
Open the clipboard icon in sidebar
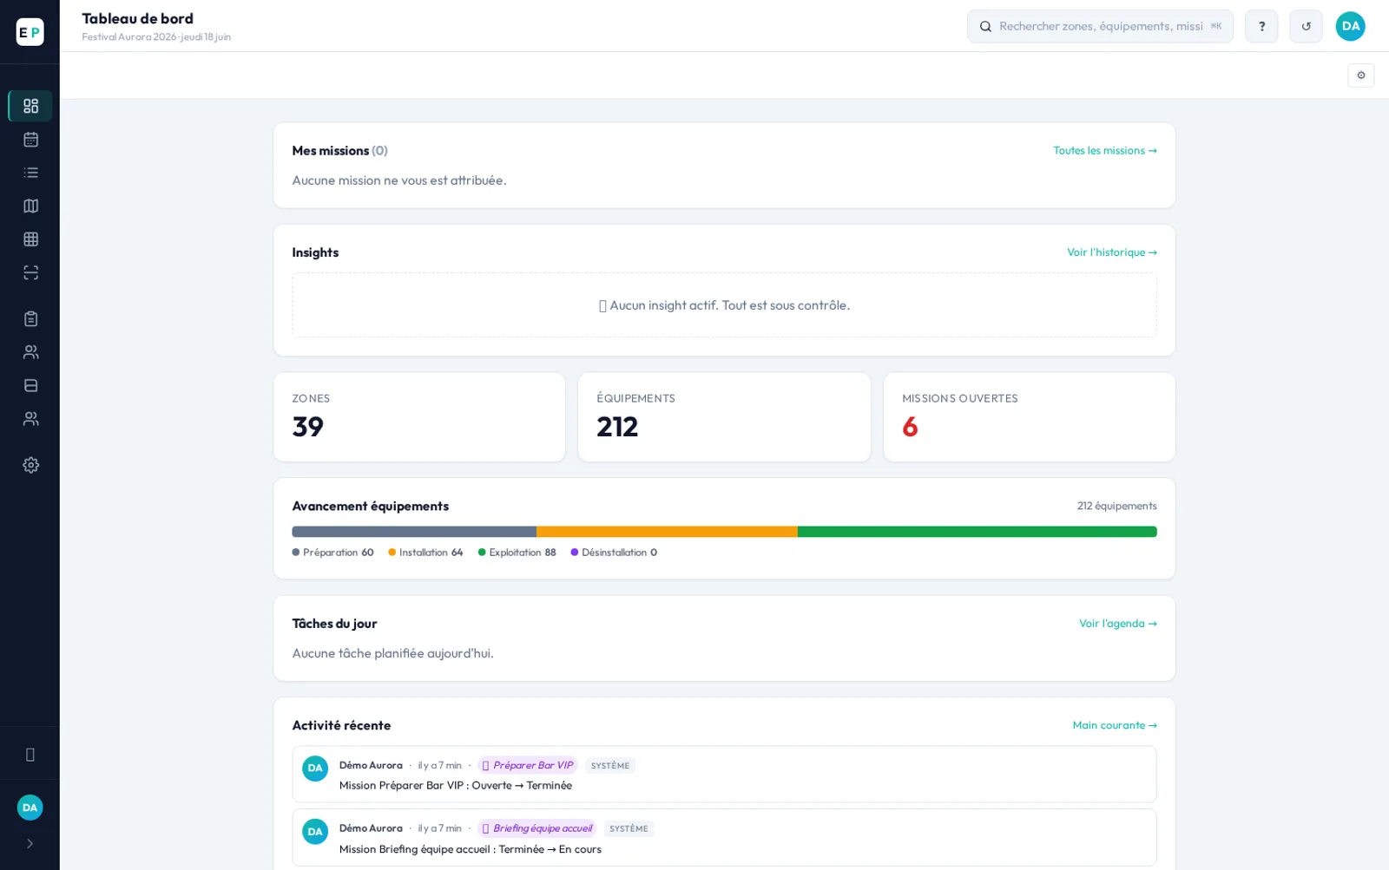(x=30, y=318)
